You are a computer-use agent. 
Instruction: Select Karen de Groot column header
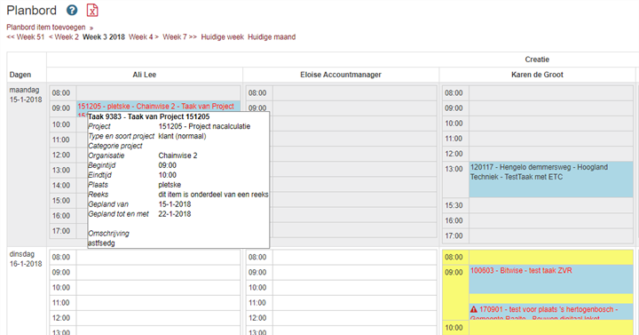[x=537, y=75]
